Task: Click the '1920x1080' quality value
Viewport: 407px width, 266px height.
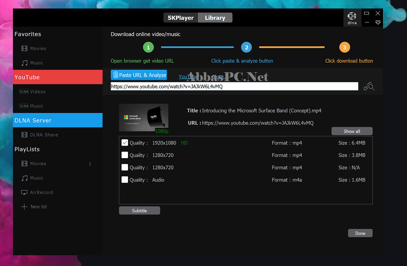Action: coord(164,143)
